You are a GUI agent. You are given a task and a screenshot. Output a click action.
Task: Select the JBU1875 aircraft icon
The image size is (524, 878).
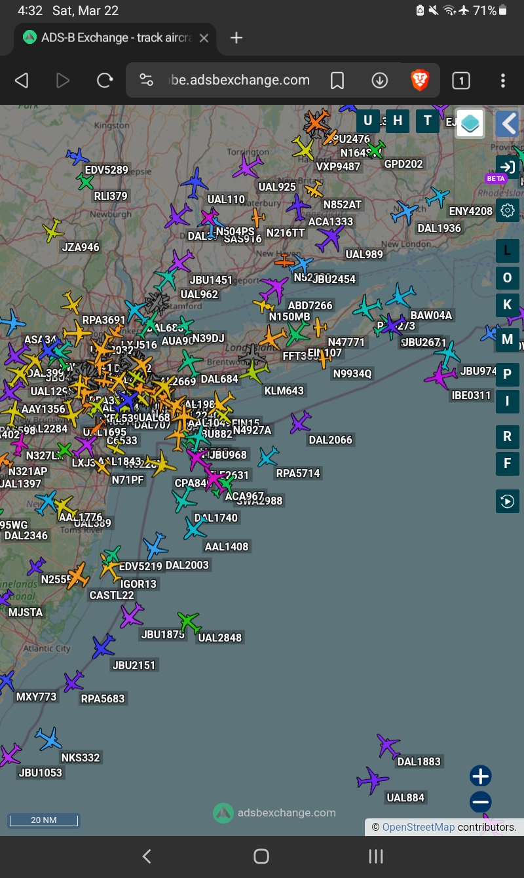tap(132, 615)
